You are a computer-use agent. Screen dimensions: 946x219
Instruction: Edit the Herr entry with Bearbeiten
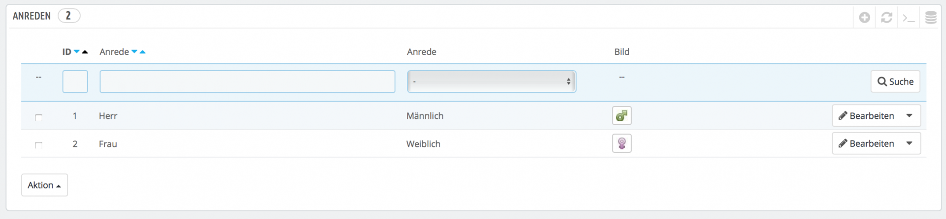(866, 116)
